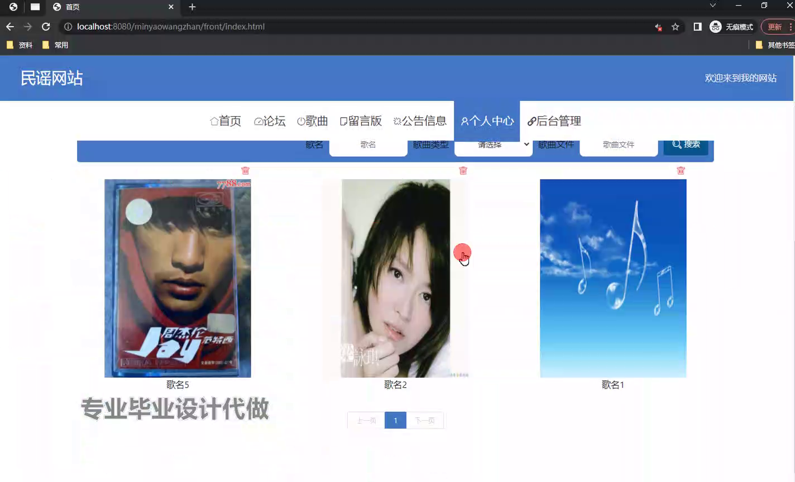Open the 歌名2 portrait cover thumbnail

click(x=396, y=278)
